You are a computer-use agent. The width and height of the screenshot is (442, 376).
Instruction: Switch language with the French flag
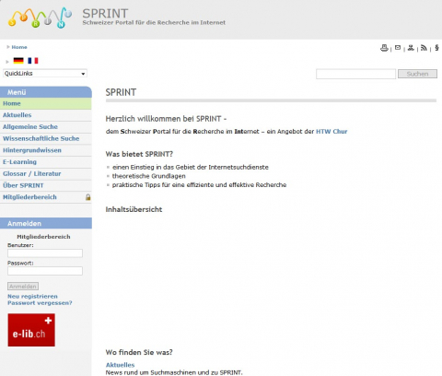tap(33, 61)
